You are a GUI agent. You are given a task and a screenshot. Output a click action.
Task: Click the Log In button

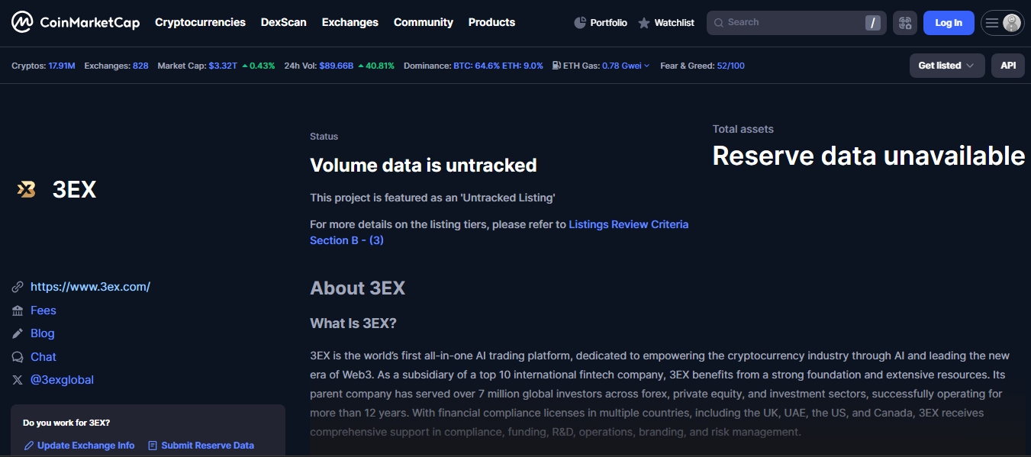pos(949,23)
